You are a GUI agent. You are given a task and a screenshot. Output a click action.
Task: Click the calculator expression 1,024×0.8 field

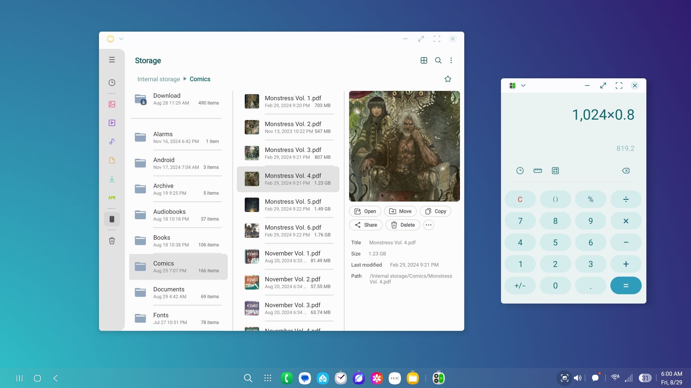(x=603, y=115)
